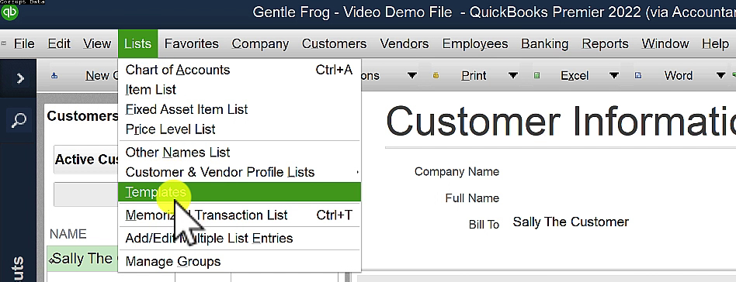Open Memorized Transaction List entry
736x282 pixels.
[x=240, y=215]
